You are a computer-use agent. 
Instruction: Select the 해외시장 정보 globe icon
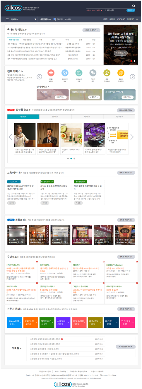pyautogui.click(x=65, y=73)
